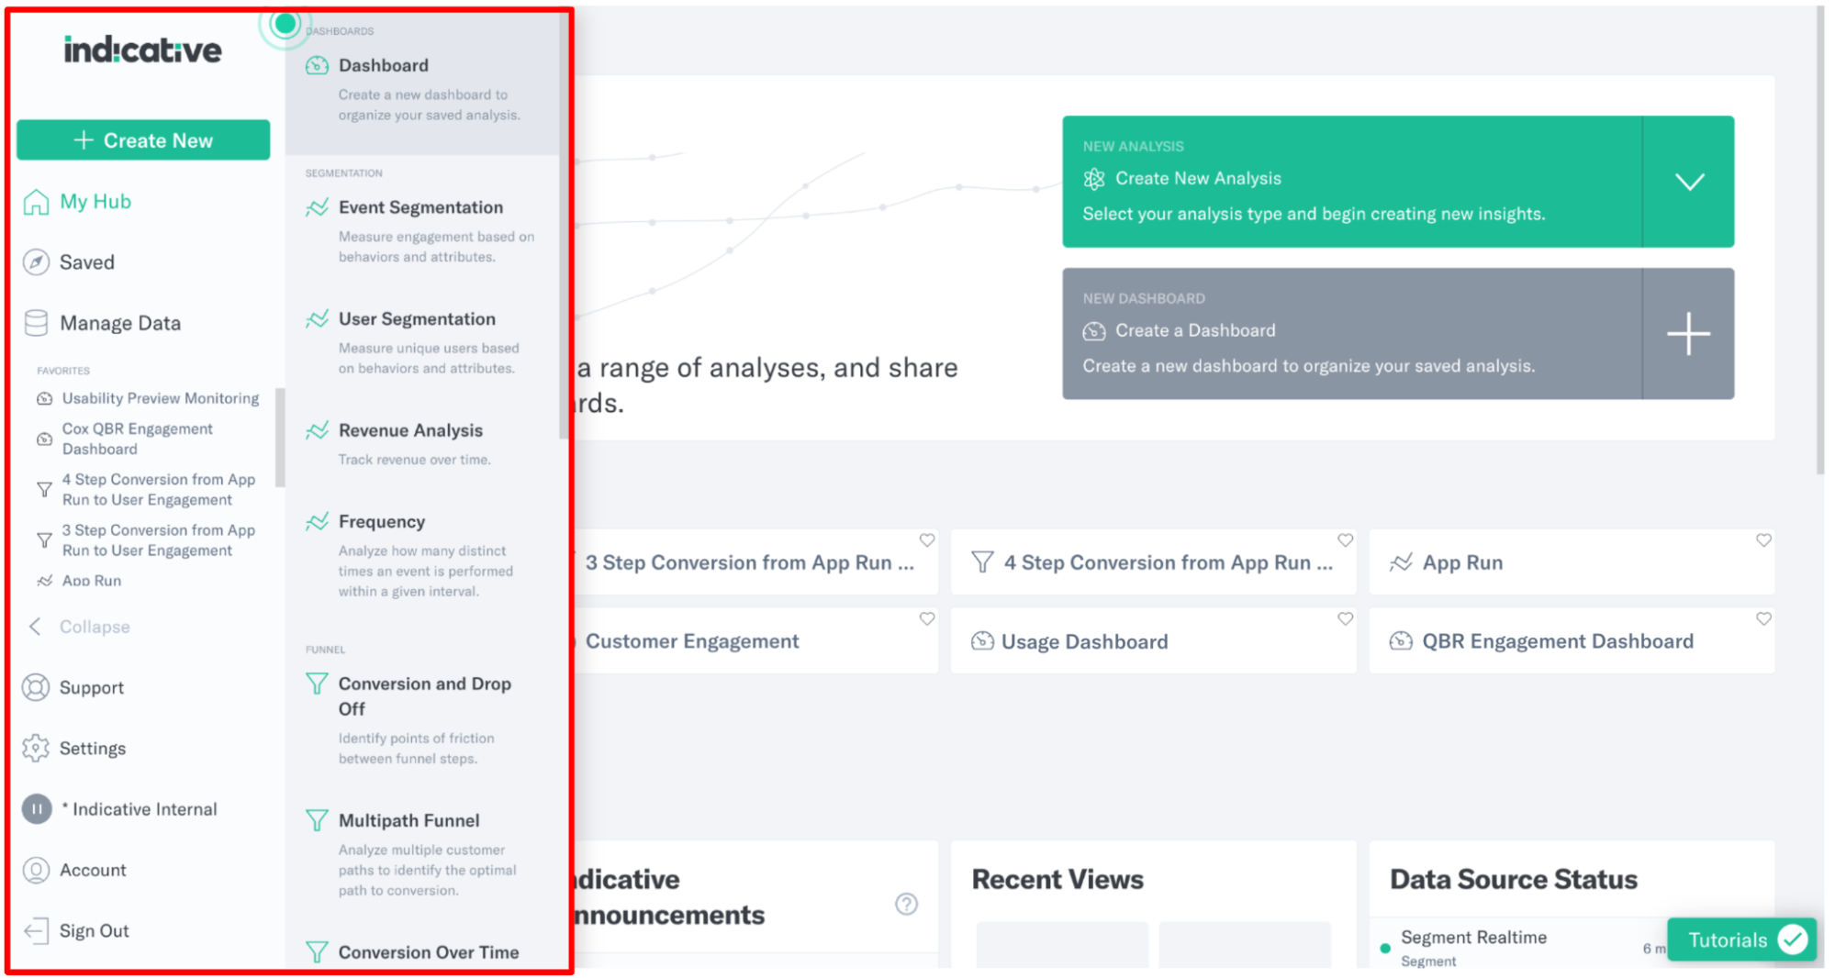The height and width of the screenshot is (978, 1835).
Task: Click the Conversion Over Time funnel icon
Action: tap(317, 952)
